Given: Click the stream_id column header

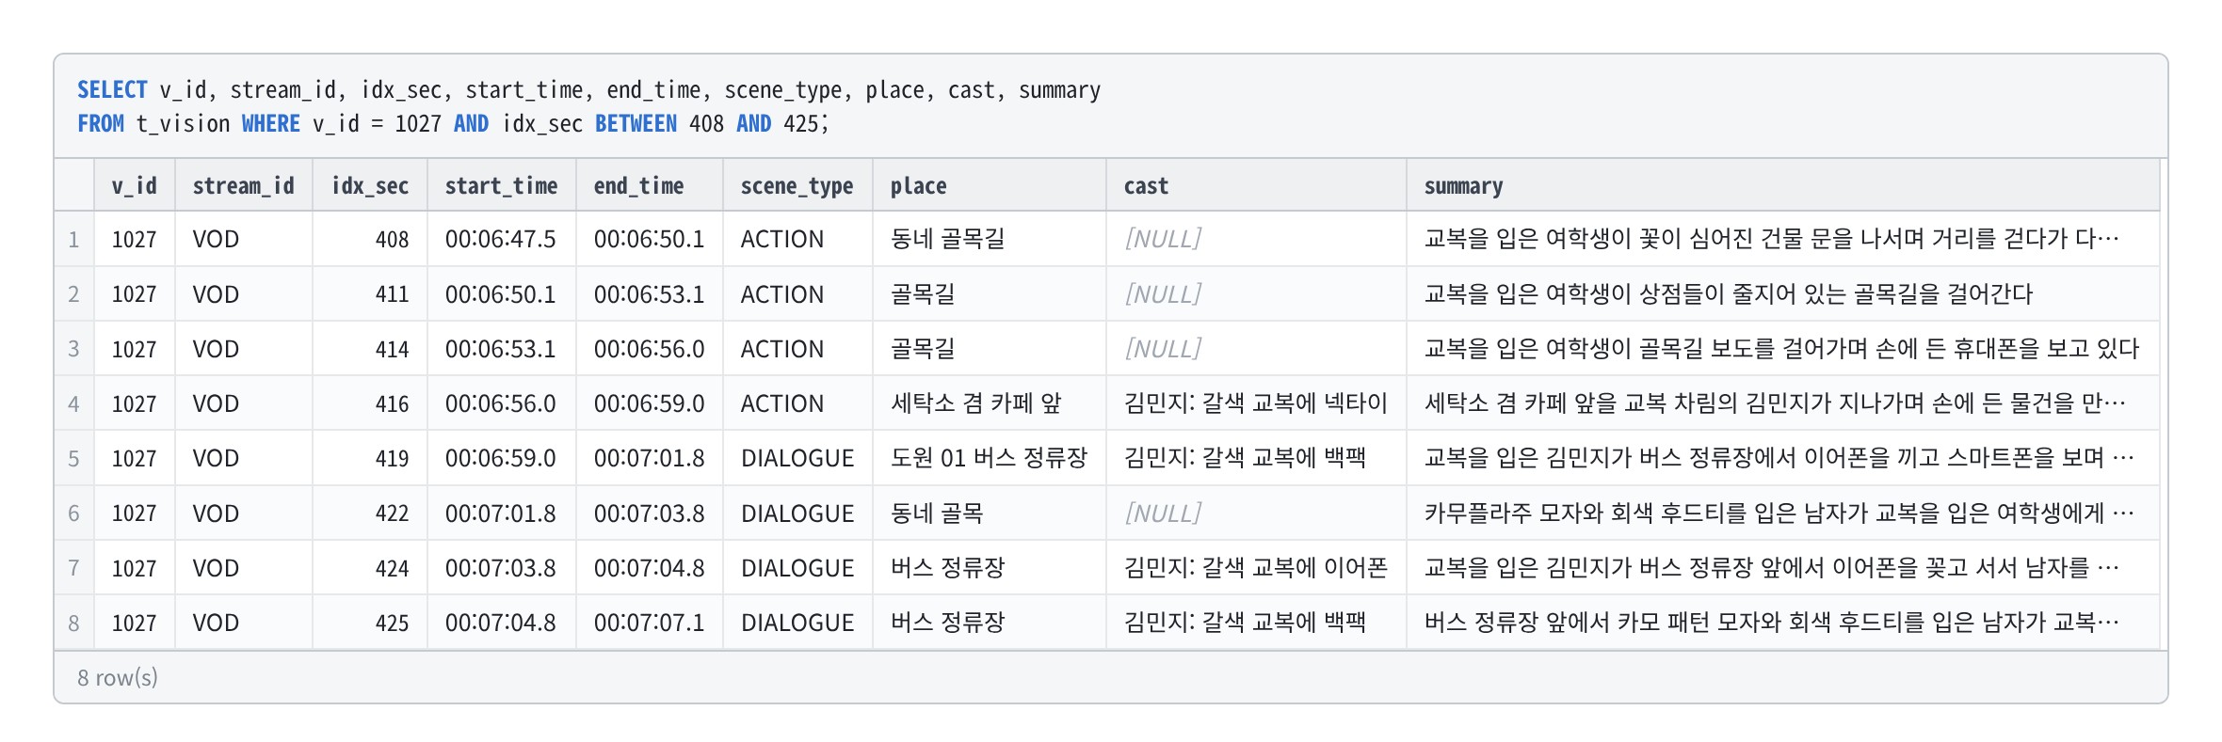Looking at the screenshot, I should click(244, 185).
